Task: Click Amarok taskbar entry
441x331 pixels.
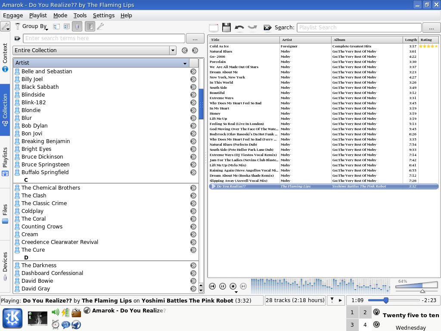Action: coord(125,310)
